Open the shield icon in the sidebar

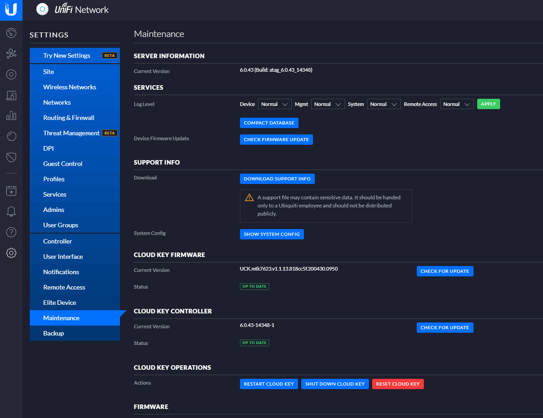[x=11, y=157]
